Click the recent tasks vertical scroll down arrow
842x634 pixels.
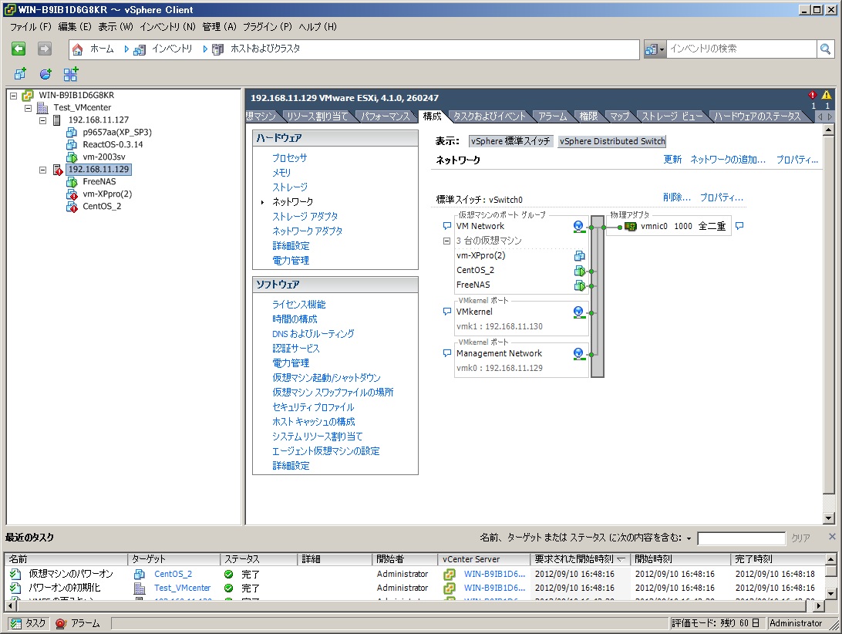pyautogui.click(x=830, y=595)
